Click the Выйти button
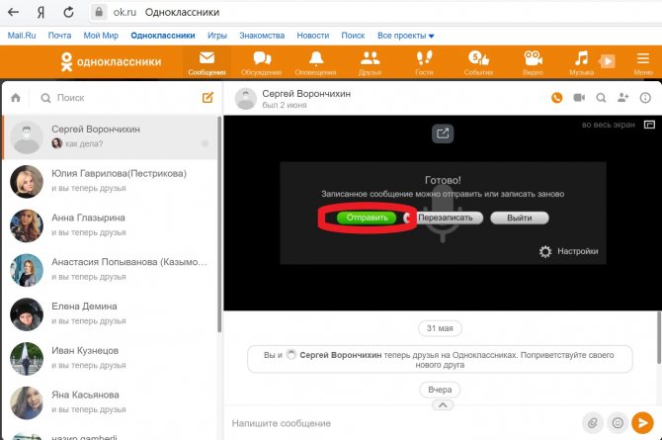662x440 pixels. pos(520,218)
